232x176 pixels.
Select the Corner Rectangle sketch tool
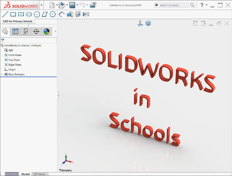pyautogui.click(x=13, y=14)
